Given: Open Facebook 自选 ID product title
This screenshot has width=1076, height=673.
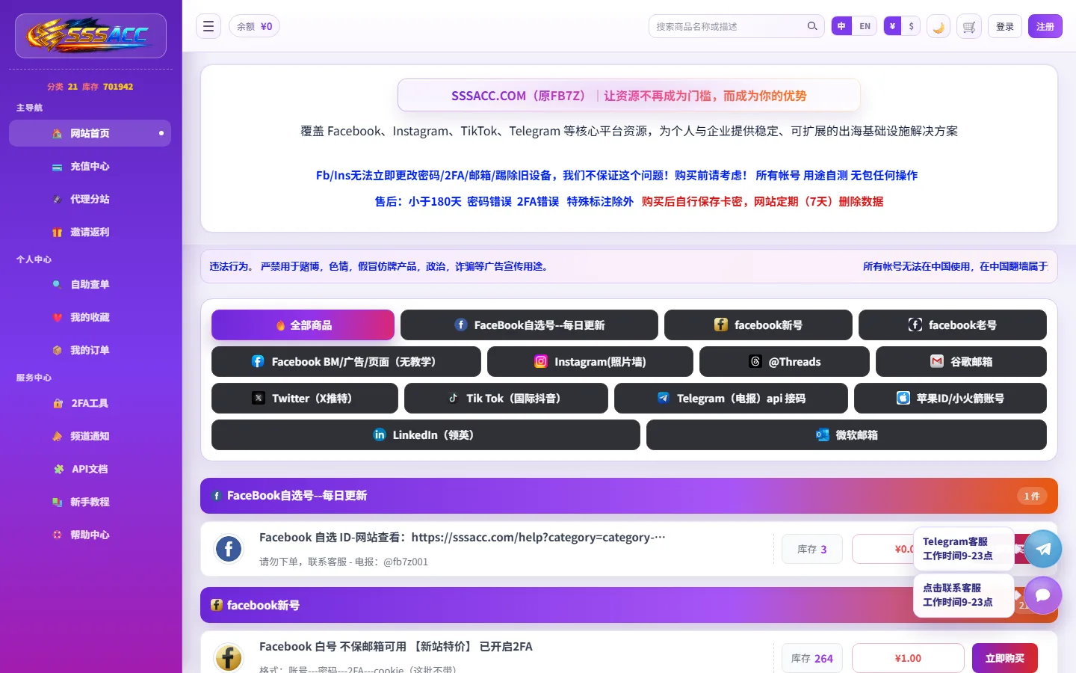Looking at the screenshot, I should (x=462, y=537).
